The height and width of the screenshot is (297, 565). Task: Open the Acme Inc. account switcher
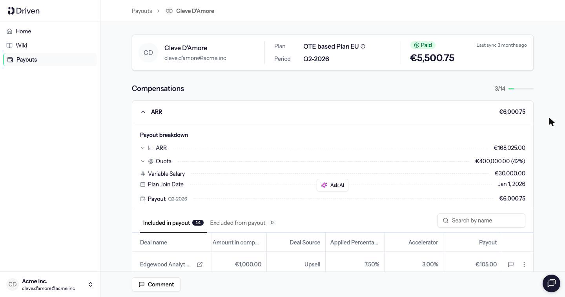50,284
